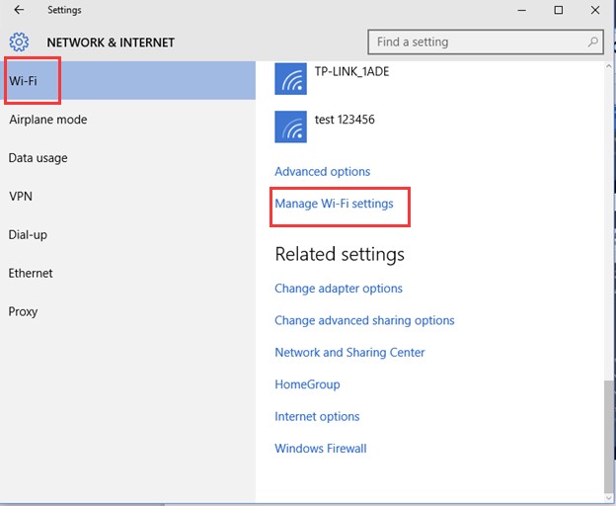Image resolution: width=616 pixels, height=506 pixels.
Task: Open Ethernet settings
Action: pyautogui.click(x=31, y=273)
